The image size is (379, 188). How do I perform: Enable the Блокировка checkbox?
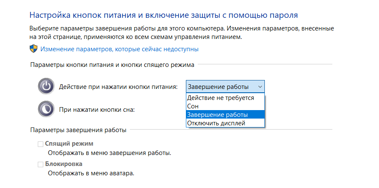coord(41,164)
